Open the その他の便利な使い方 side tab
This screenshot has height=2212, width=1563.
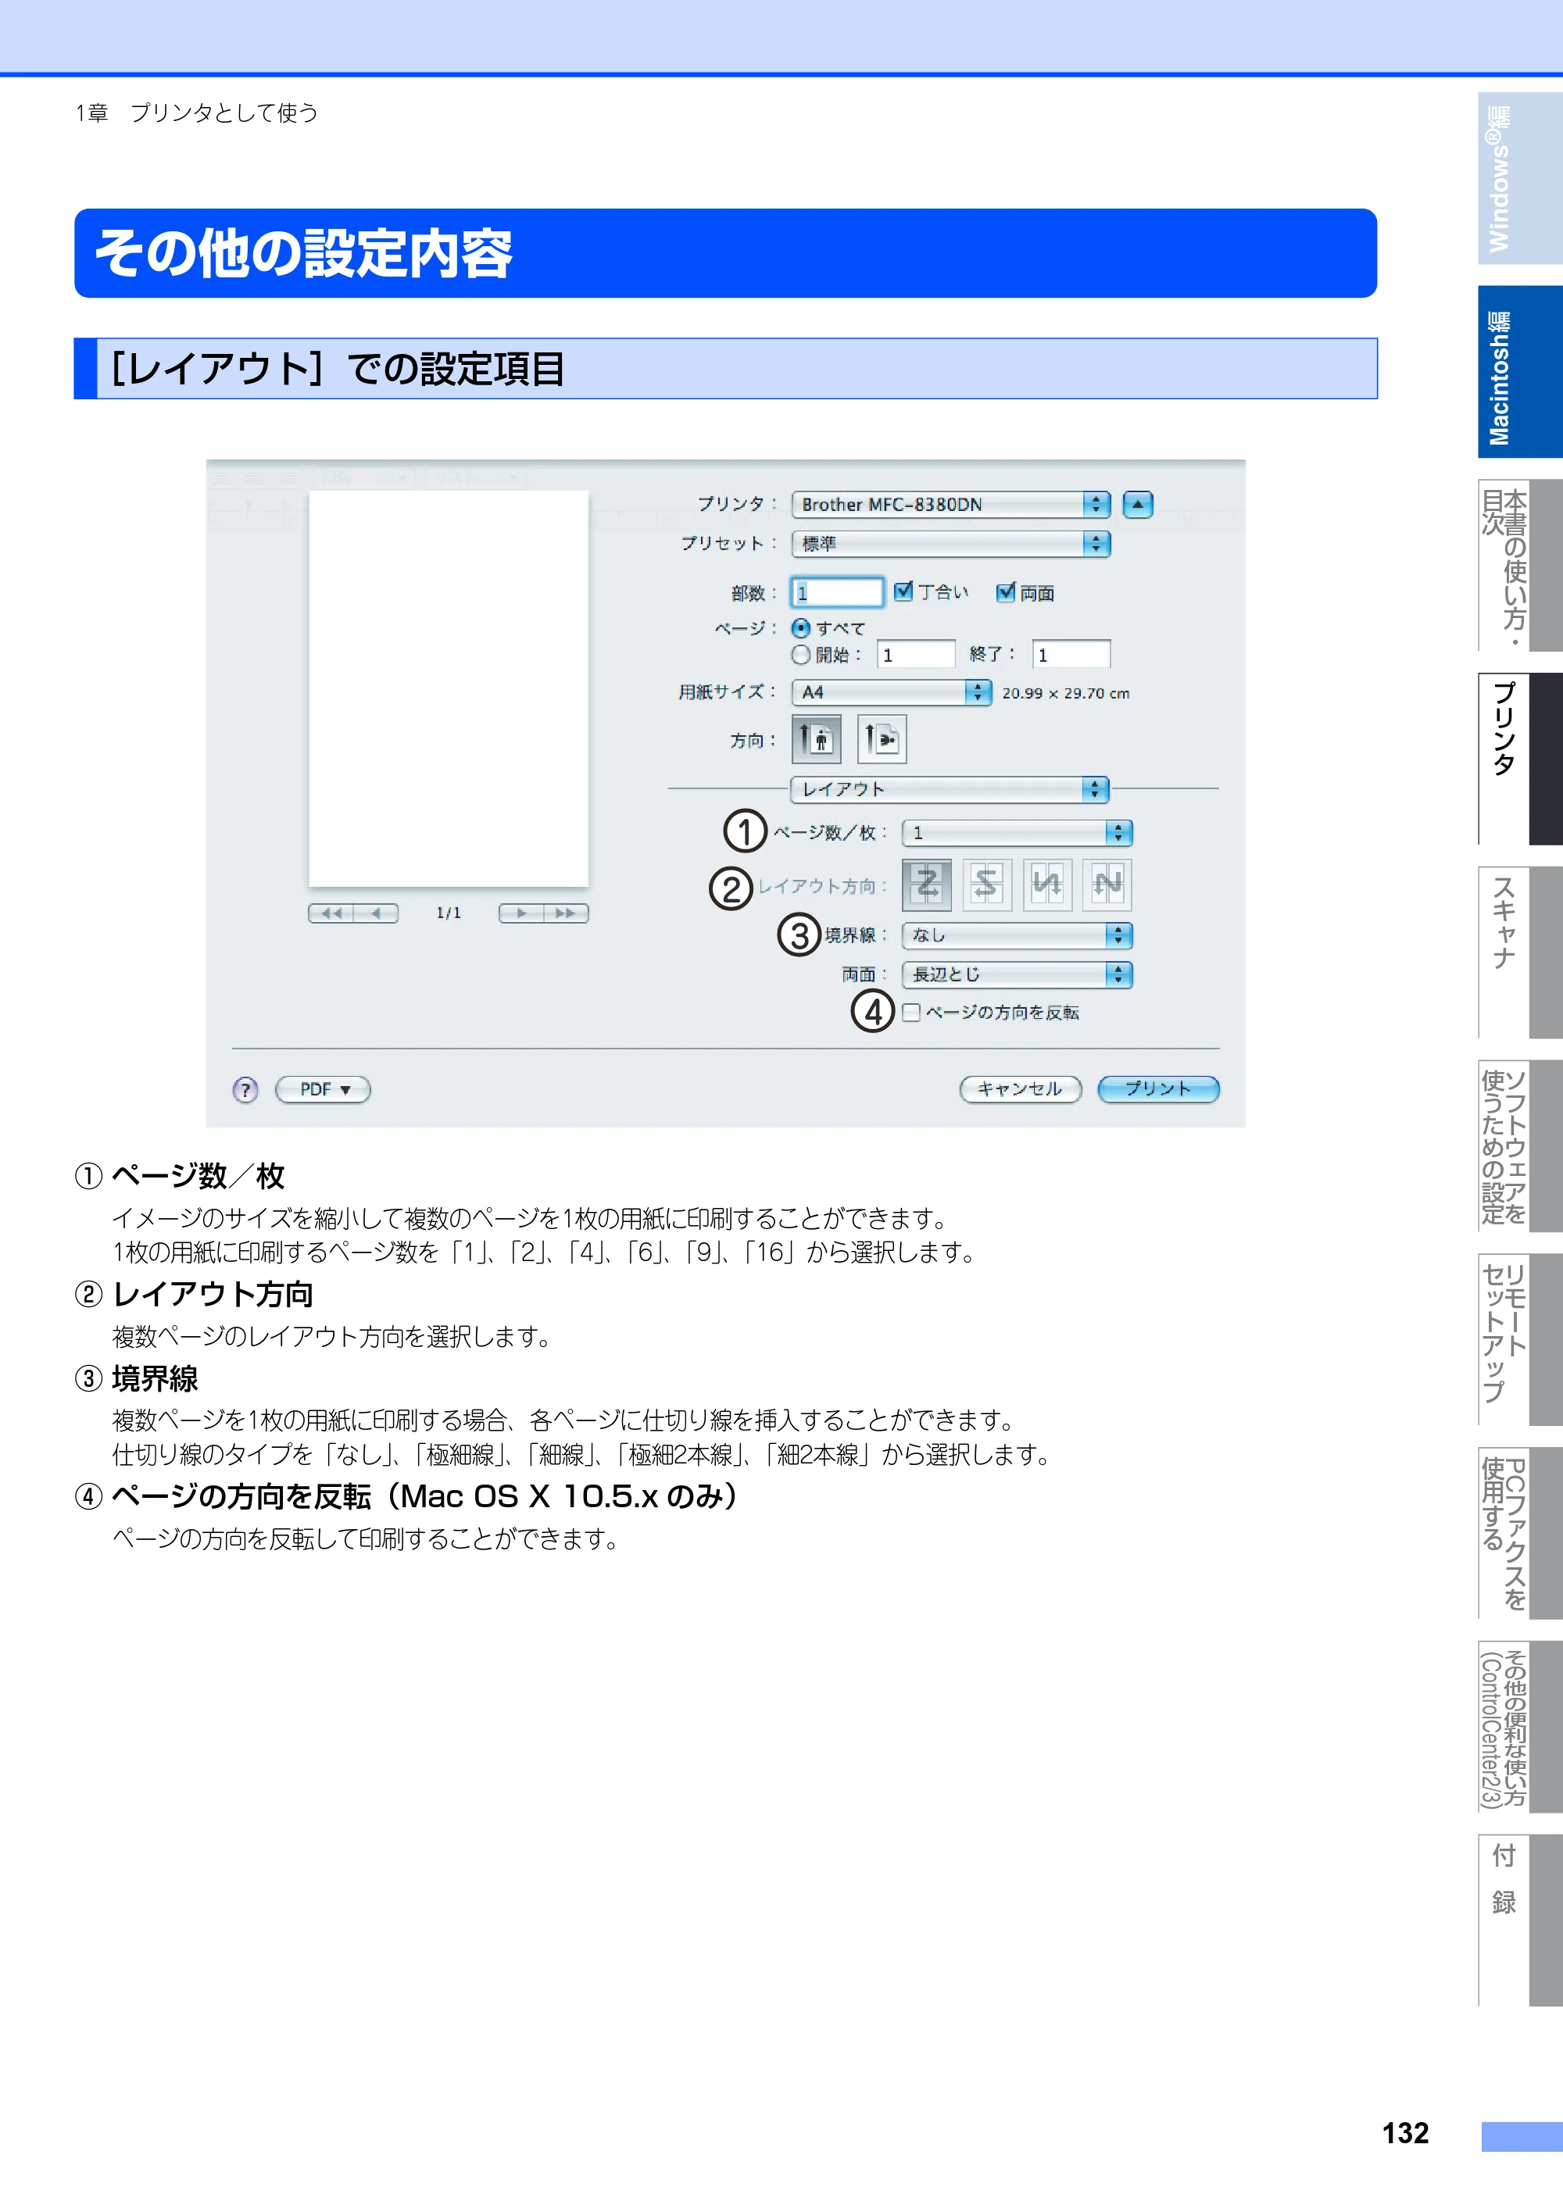click(1520, 1728)
